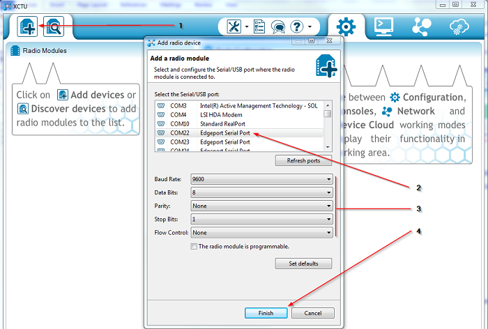Select COM22 Edgeport Serial Port

[x=239, y=133]
